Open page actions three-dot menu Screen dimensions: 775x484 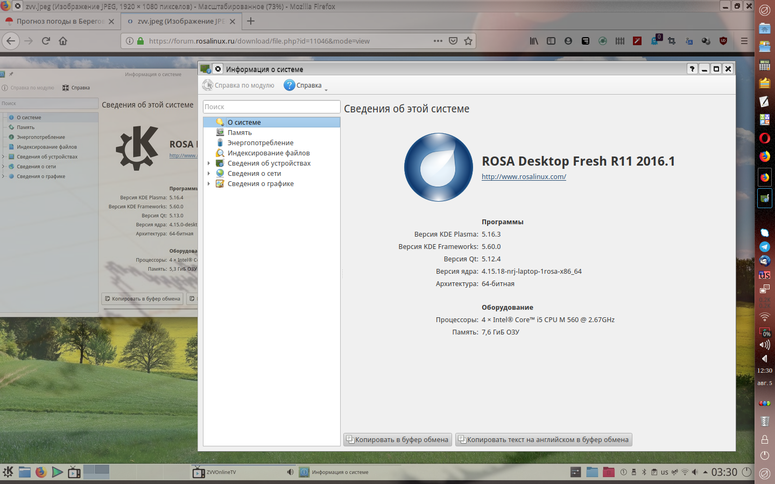click(x=438, y=41)
